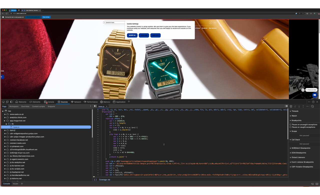Click the deactivate breakpoints icon
The image size is (320, 195).
[x=312, y=106]
